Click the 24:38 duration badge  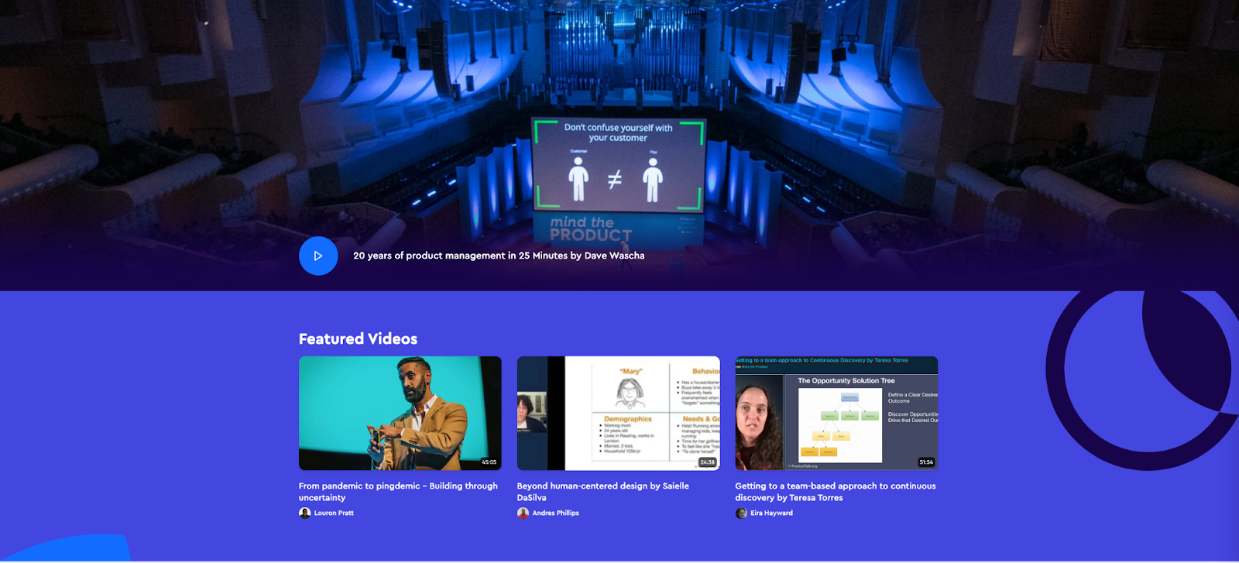pyautogui.click(x=707, y=462)
